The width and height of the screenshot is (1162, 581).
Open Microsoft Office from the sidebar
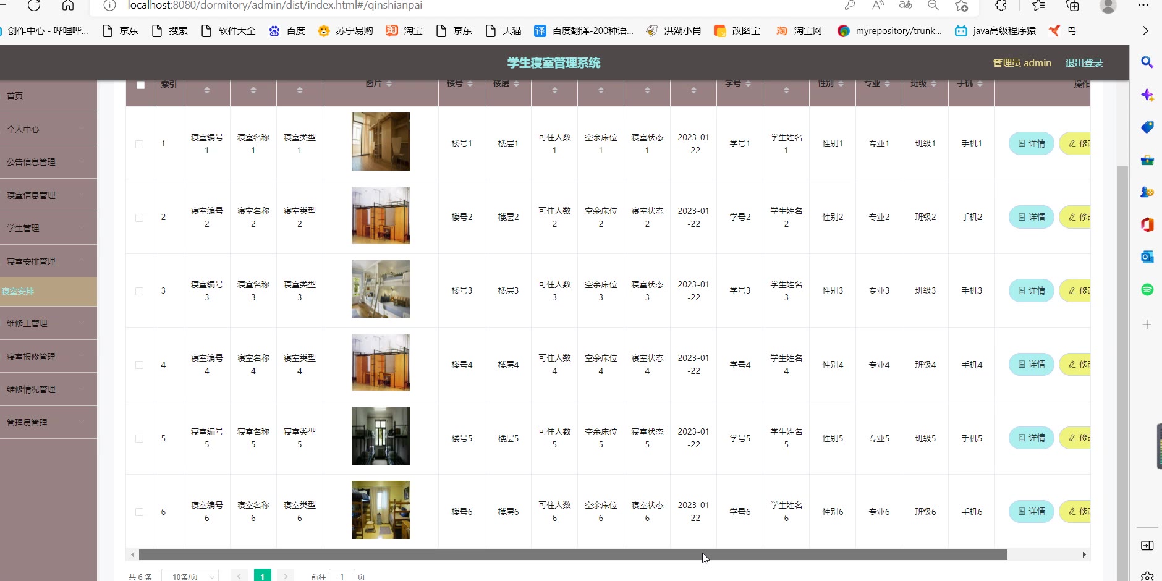click(1147, 224)
